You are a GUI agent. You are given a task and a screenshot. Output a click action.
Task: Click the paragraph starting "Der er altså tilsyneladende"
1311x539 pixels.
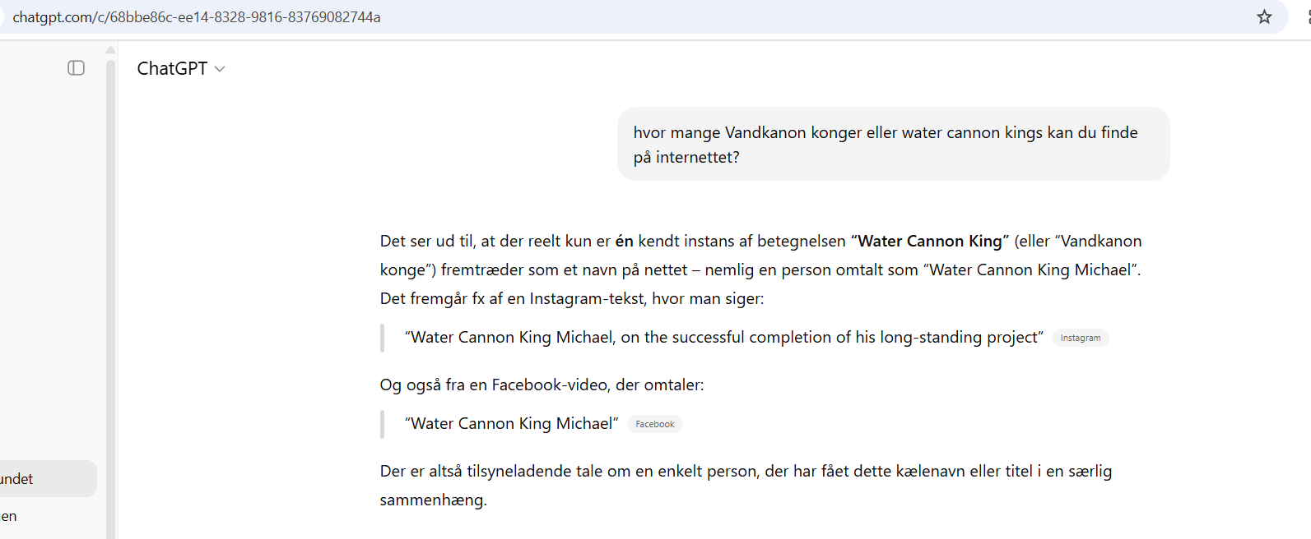point(745,472)
